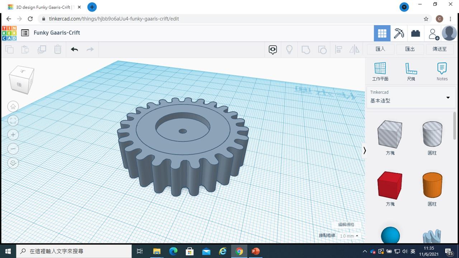Open the Blocks pickaxe mode
Viewport: 459px width, 258px height.
click(x=399, y=33)
